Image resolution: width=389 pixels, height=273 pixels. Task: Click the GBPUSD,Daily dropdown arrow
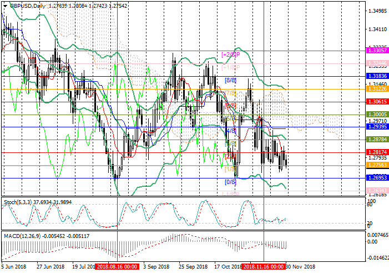tap(4, 6)
